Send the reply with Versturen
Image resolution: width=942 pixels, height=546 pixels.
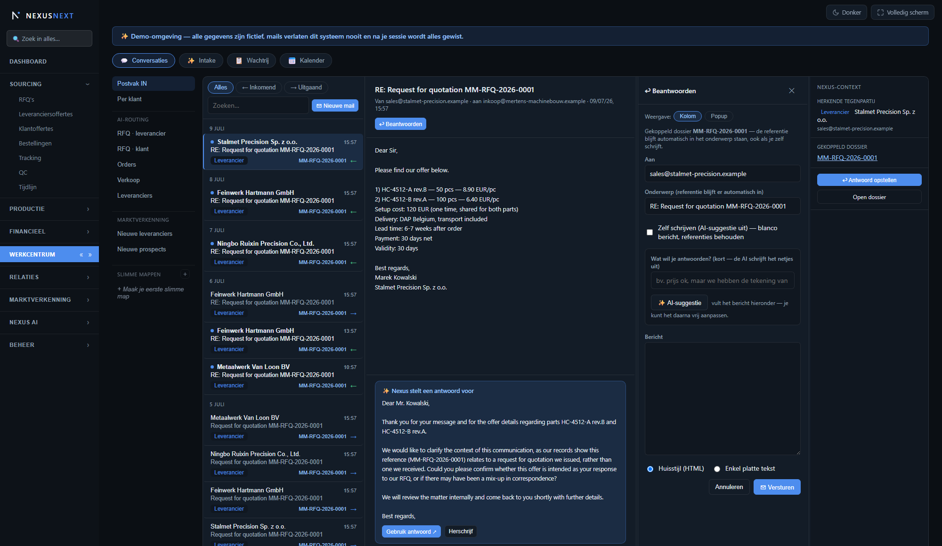[777, 487]
